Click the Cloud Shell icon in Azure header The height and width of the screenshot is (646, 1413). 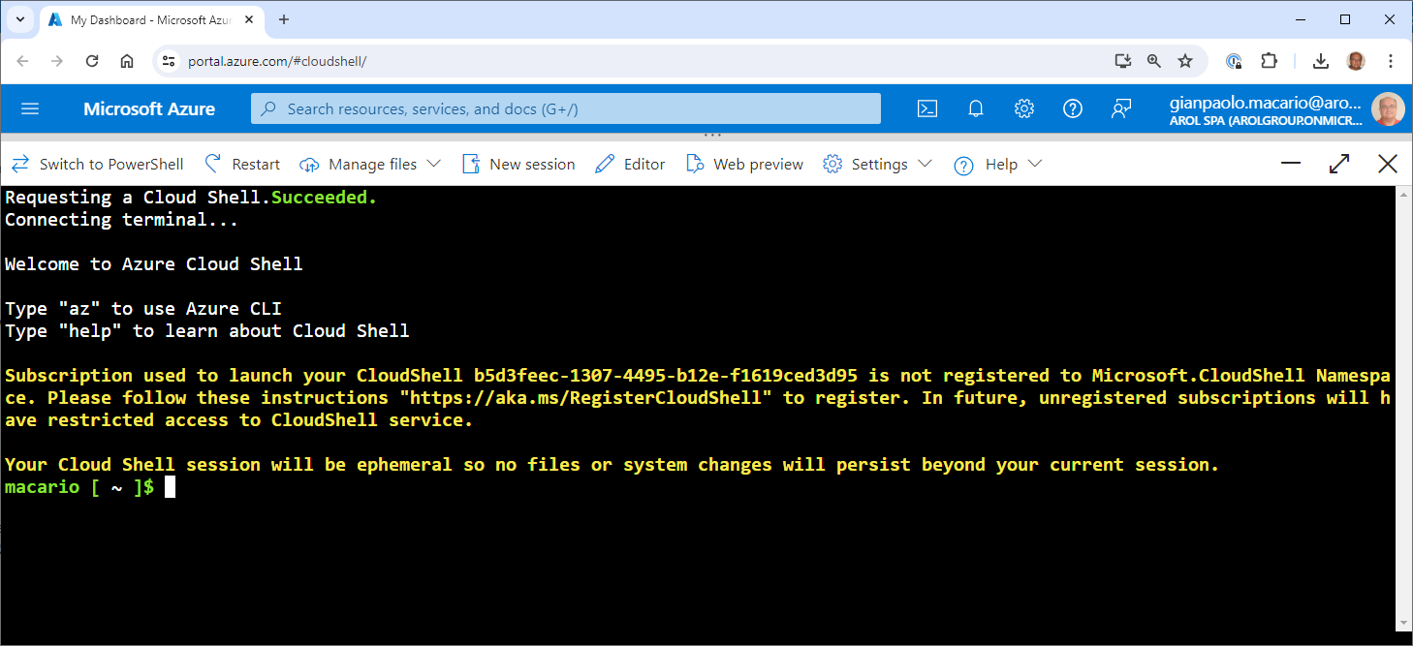pos(927,108)
